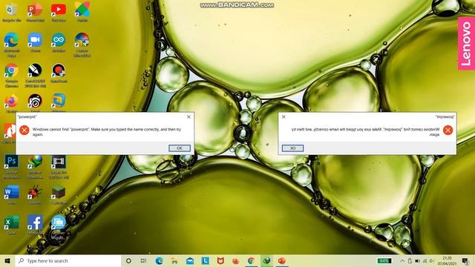Open the Mail app on the taskbar
475x267 pixels.
click(x=190, y=260)
